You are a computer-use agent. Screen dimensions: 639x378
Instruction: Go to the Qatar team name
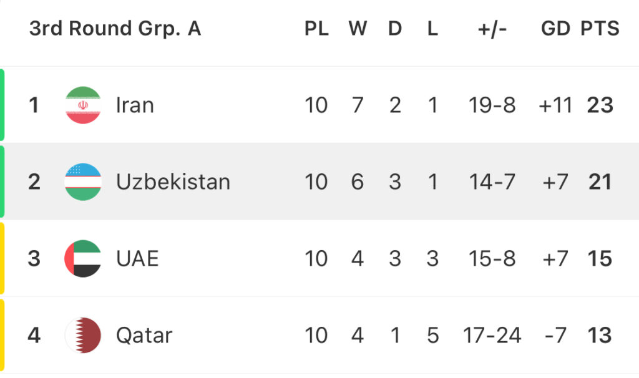(144, 336)
